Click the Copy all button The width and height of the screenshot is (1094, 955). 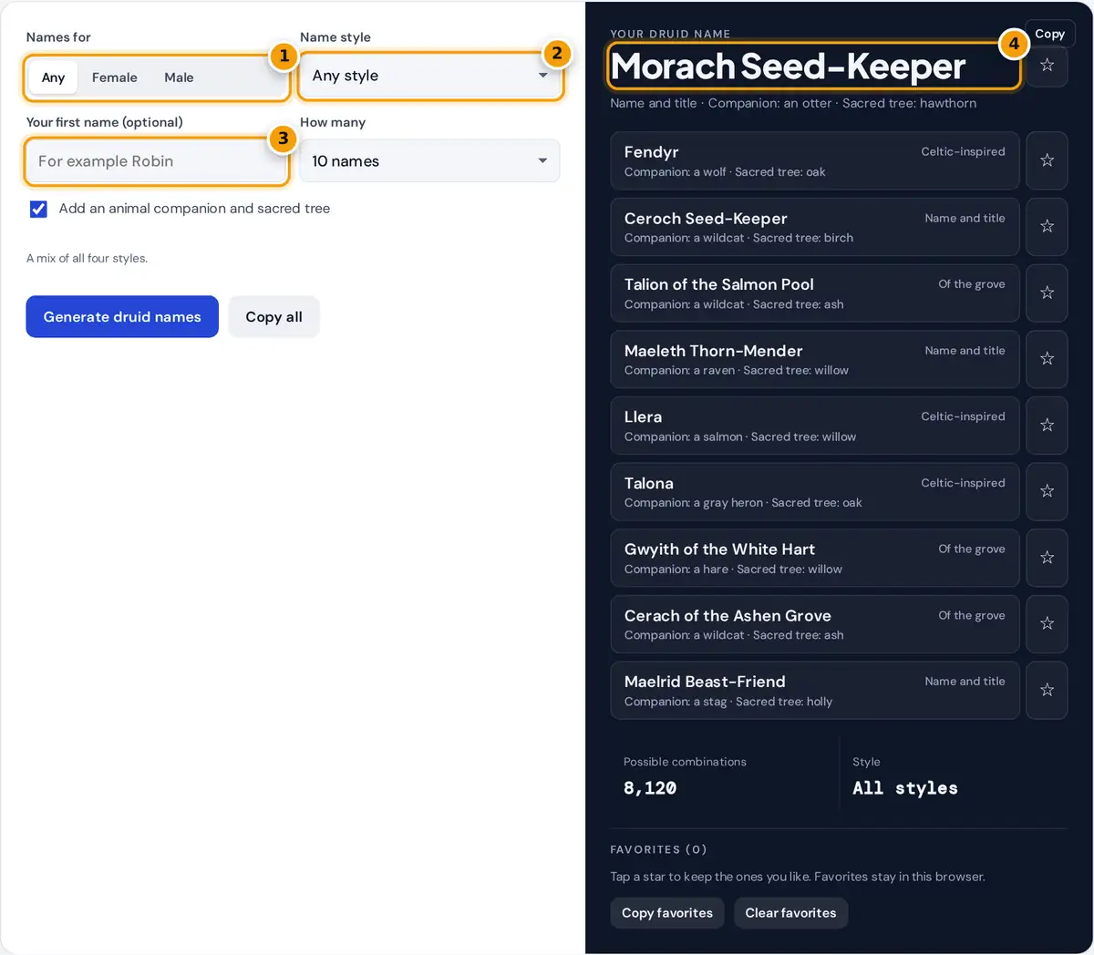[273, 317]
